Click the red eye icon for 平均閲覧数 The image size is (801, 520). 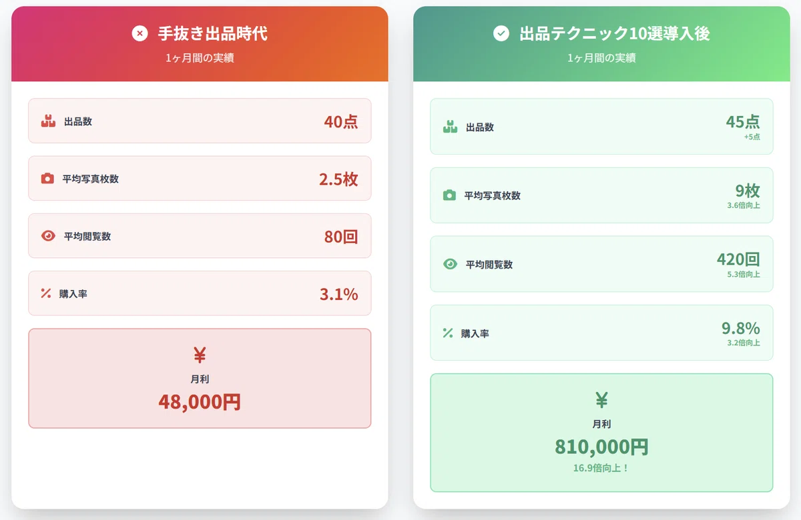click(x=48, y=236)
